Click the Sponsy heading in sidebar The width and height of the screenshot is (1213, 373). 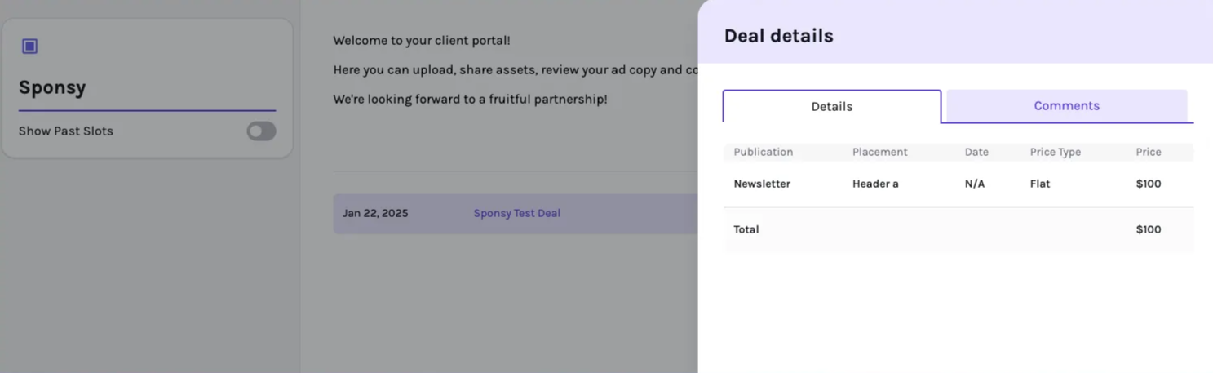pos(52,87)
